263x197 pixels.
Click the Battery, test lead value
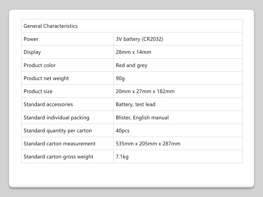(135, 104)
